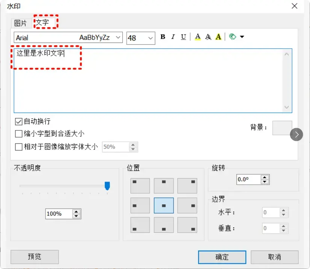Viewport: 310px width, 269px height.
Task: Enable 相对于图像缩放字体大小 option
Action: [18, 147]
